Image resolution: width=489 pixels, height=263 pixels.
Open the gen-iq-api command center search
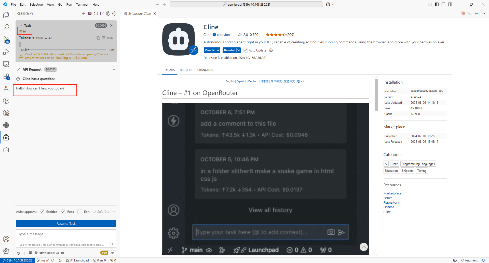[x=246, y=4]
